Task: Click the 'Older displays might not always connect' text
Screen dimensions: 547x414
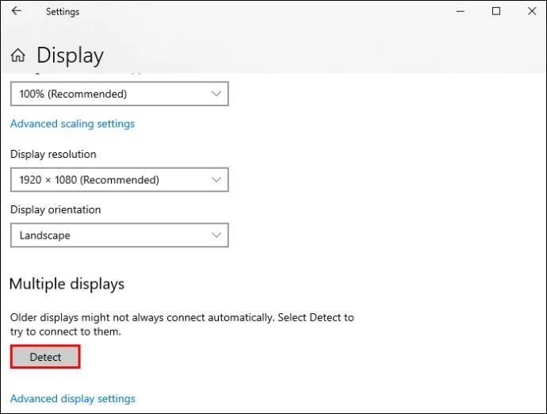Action: click(182, 324)
